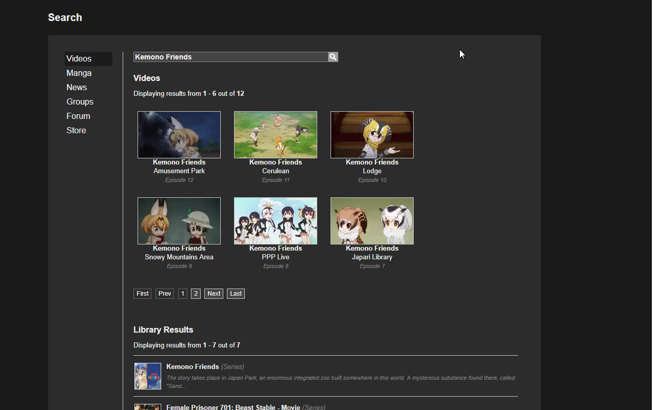Click the Lodge title link
The image size is (657, 410).
click(372, 171)
